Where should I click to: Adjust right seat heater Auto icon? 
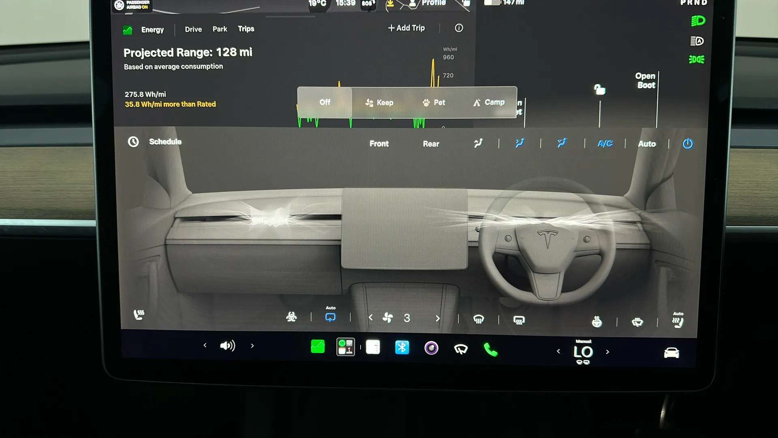678,320
